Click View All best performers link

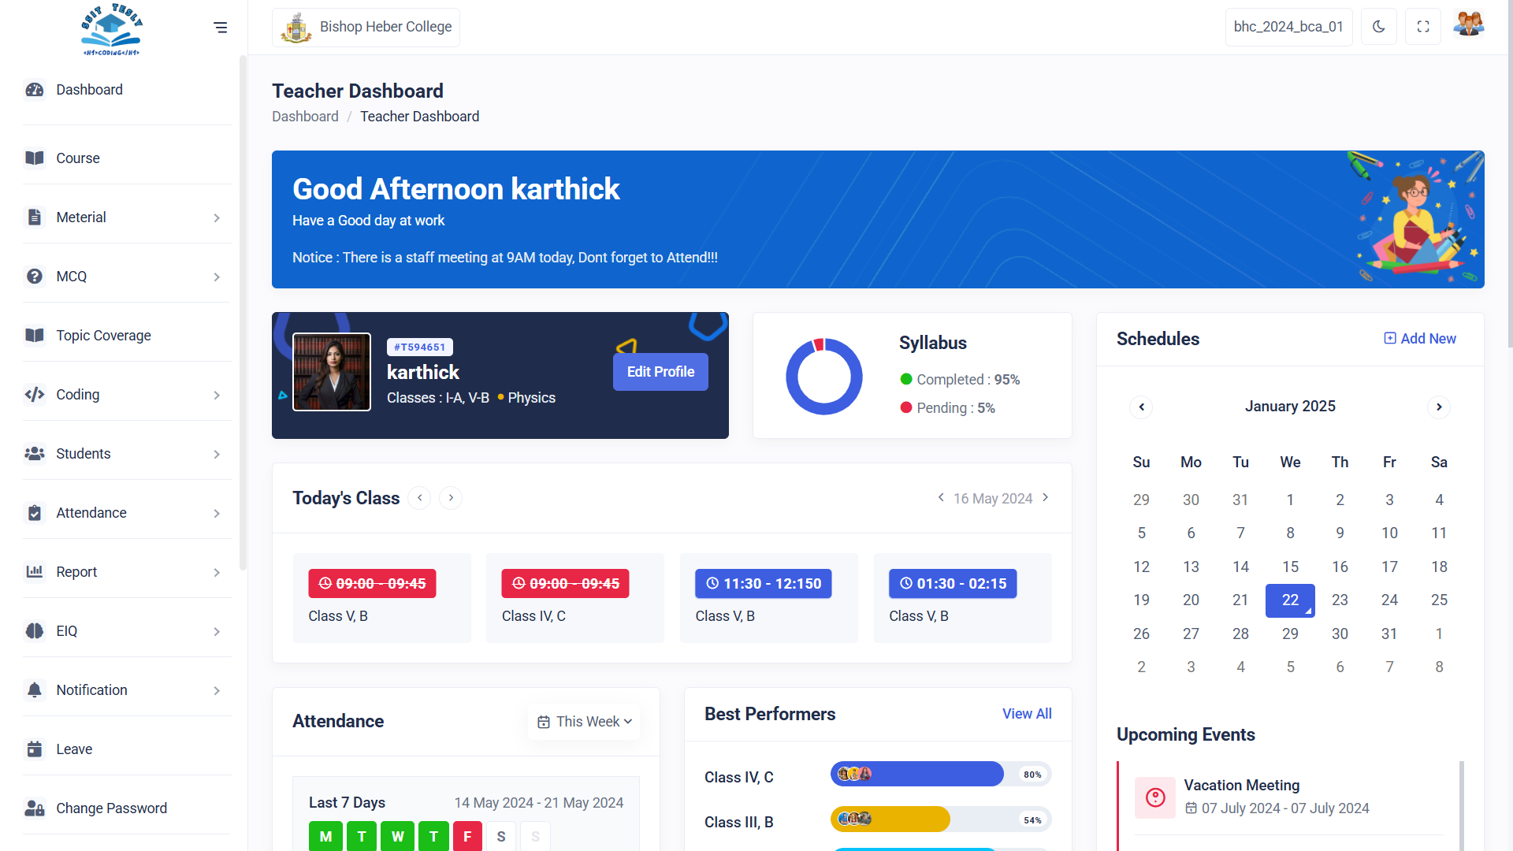point(1027,714)
